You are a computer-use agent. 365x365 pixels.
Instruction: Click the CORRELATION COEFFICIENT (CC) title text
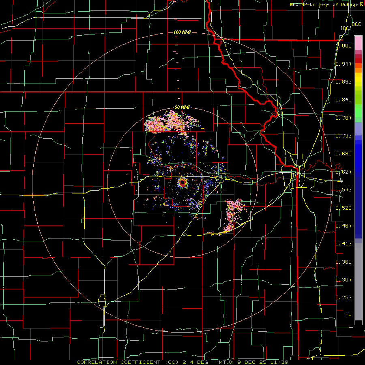coord(128,362)
